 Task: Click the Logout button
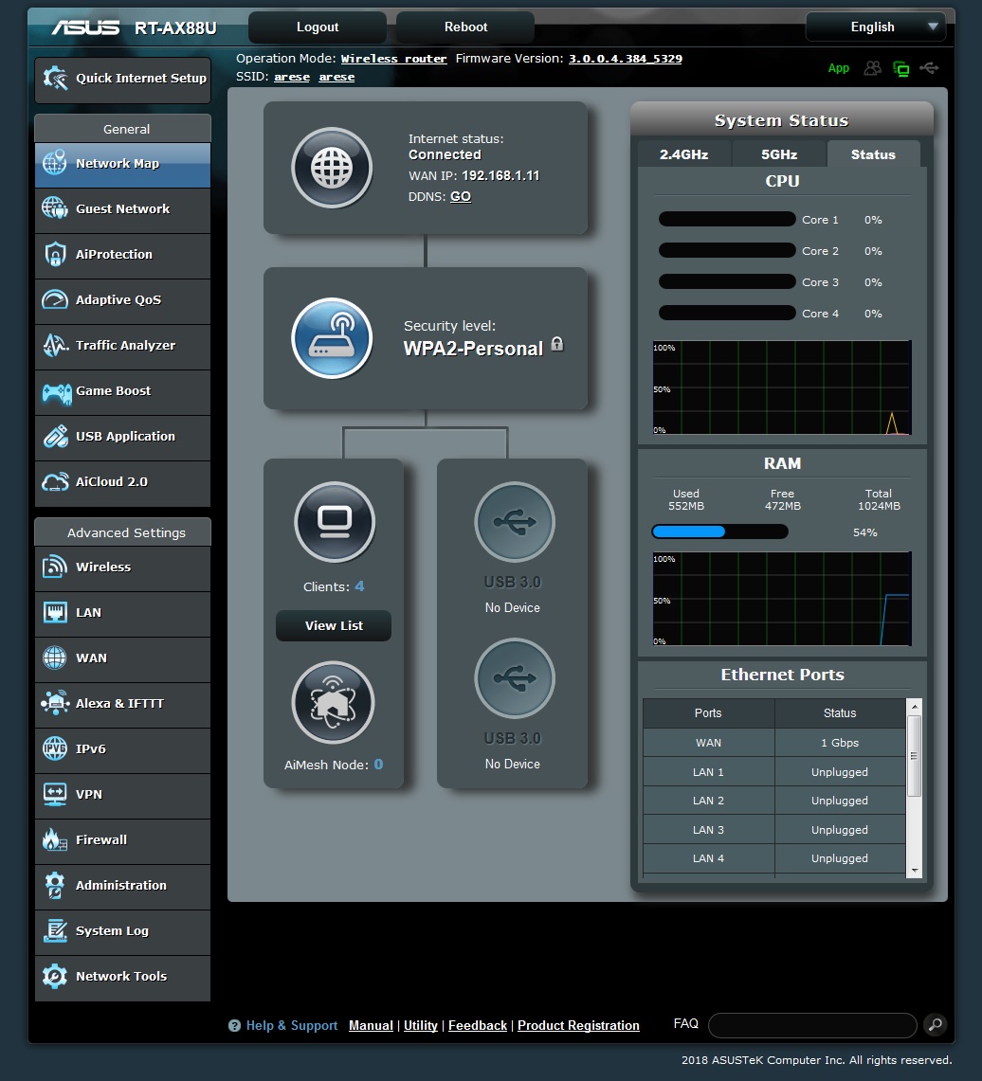tap(318, 27)
